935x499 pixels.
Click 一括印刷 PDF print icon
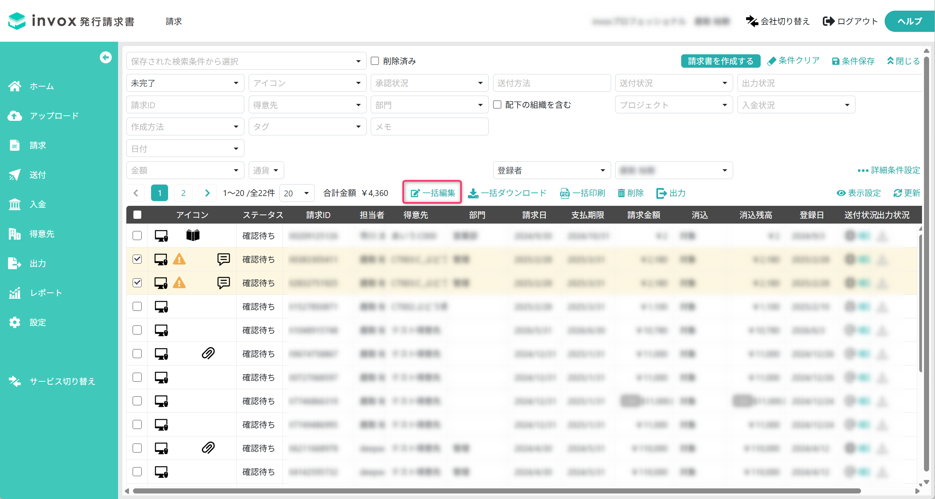click(565, 193)
